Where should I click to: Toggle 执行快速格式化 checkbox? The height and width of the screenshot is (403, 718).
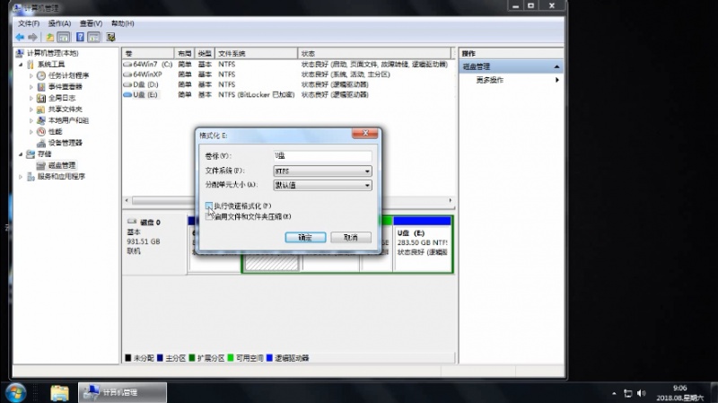[209, 206]
